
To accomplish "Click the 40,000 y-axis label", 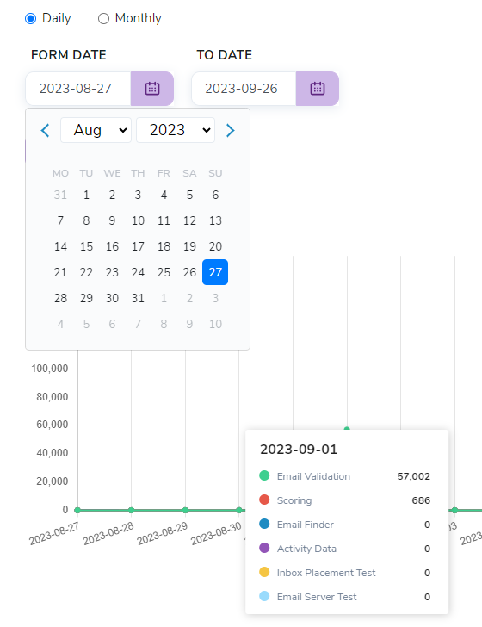I will point(52,453).
